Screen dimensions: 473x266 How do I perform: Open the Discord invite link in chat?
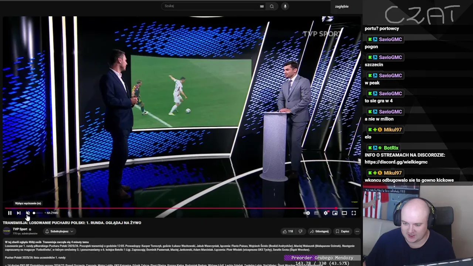click(x=396, y=162)
